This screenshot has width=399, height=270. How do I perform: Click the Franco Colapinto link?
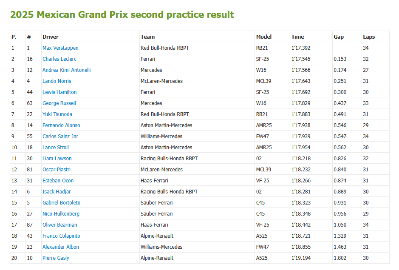61,236
